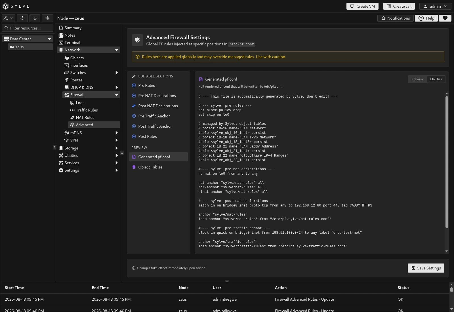Click the Create VM button
Viewport: 454px width, 312px height.
362,6
